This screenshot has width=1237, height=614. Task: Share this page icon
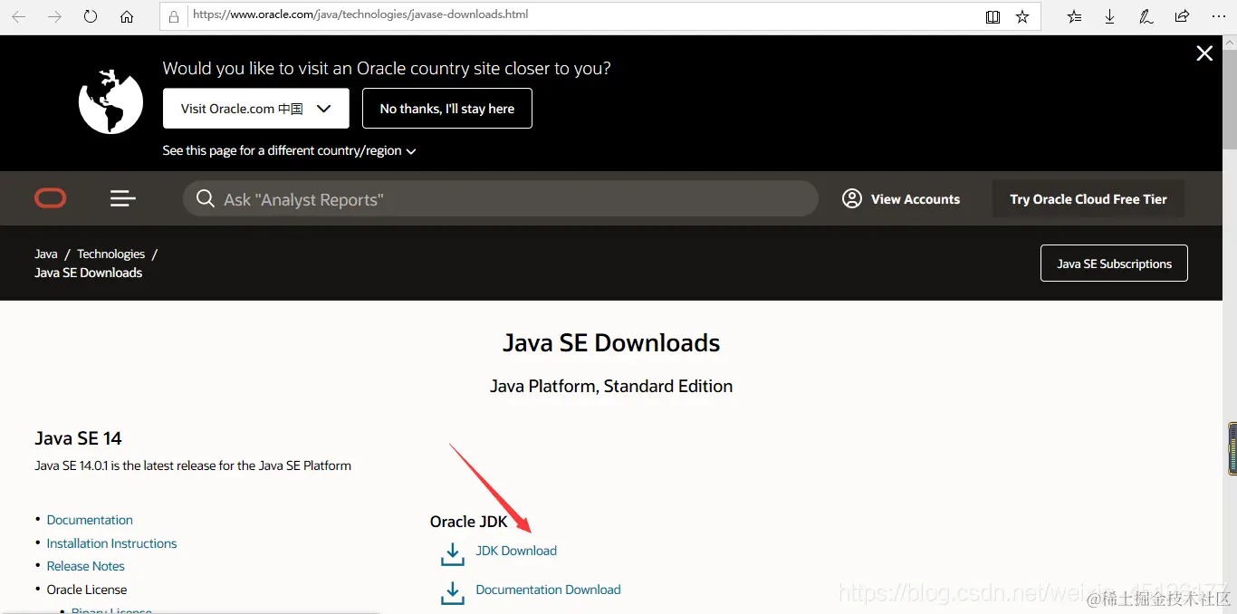tap(1182, 17)
